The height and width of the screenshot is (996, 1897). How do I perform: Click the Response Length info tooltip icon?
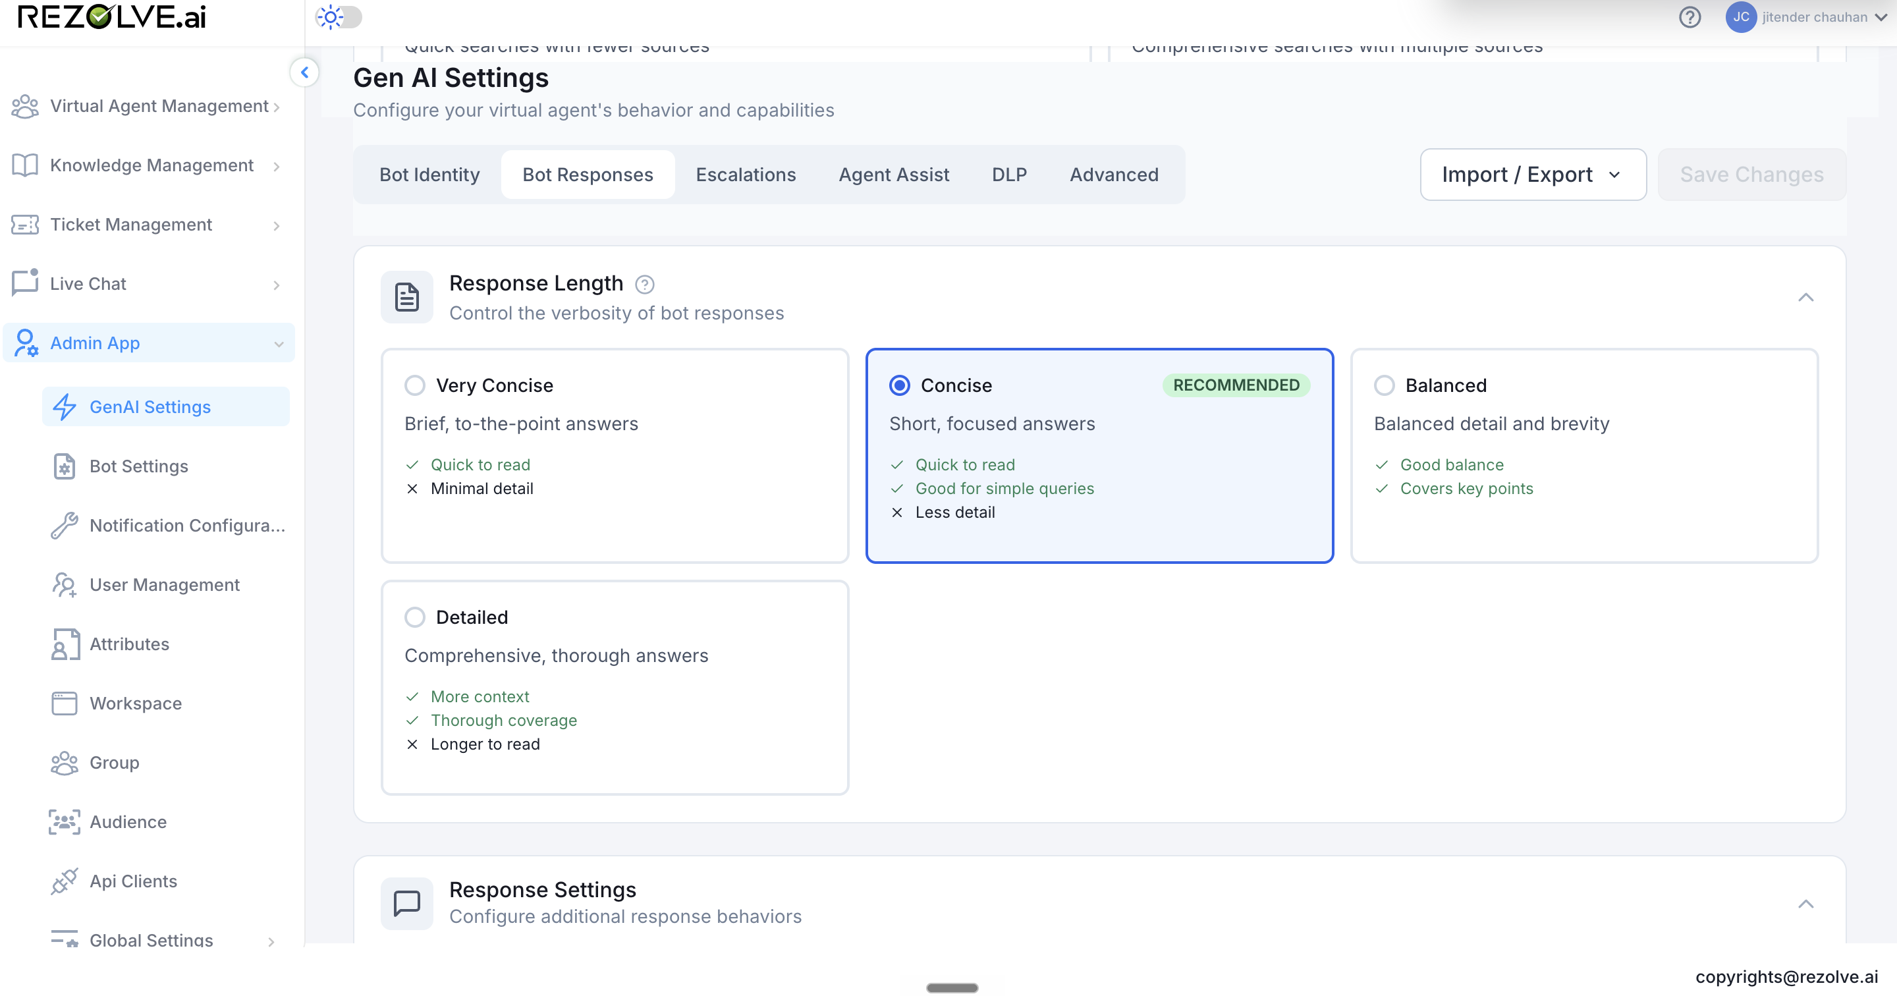(x=644, y=284)
